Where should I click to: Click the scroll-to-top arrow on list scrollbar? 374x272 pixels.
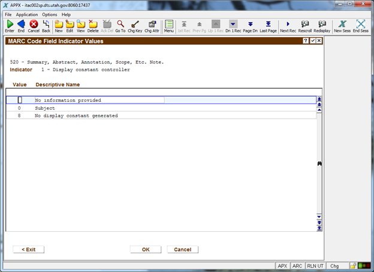[x=319, y=99]
